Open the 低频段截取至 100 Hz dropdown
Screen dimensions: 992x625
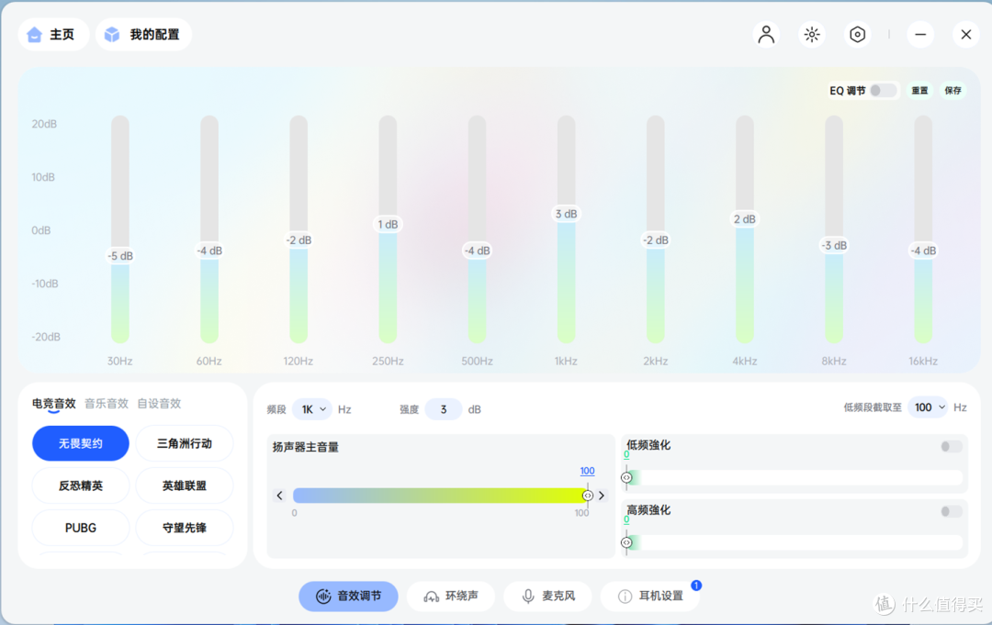(x=928, y=407)
